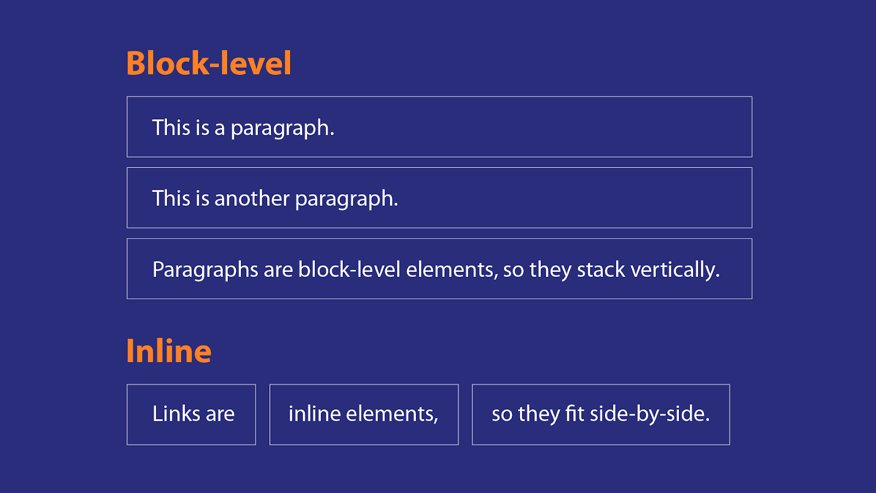Screen dimensions: 876x493
Task: Open the "Links are" link box
Action: click(x=191, y=414)
